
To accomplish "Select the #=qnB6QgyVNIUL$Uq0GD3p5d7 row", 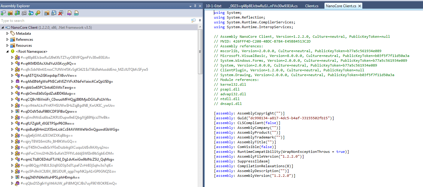I will click(x=99, y=165).
